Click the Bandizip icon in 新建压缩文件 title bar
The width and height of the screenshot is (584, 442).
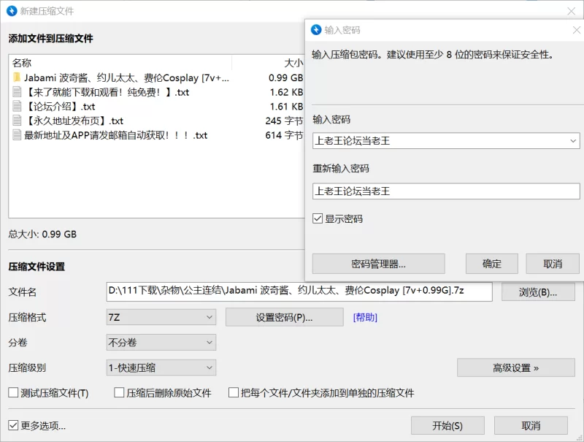tap(12, 11)
